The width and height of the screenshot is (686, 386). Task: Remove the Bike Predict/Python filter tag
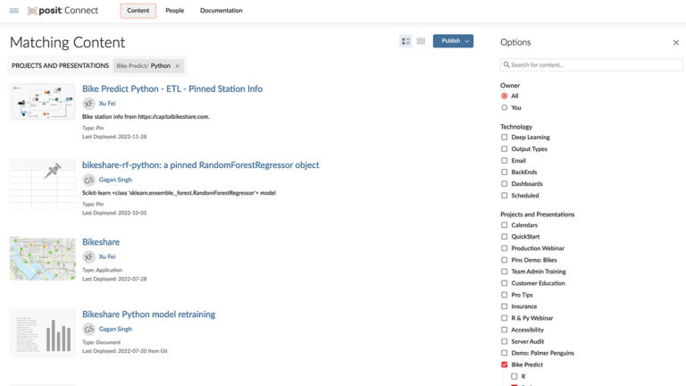click(178, 66)
